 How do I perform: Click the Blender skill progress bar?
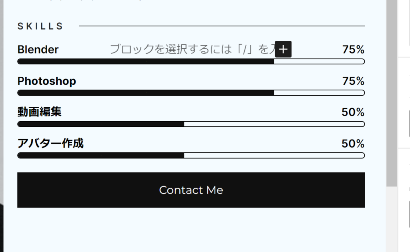(191, 62)
